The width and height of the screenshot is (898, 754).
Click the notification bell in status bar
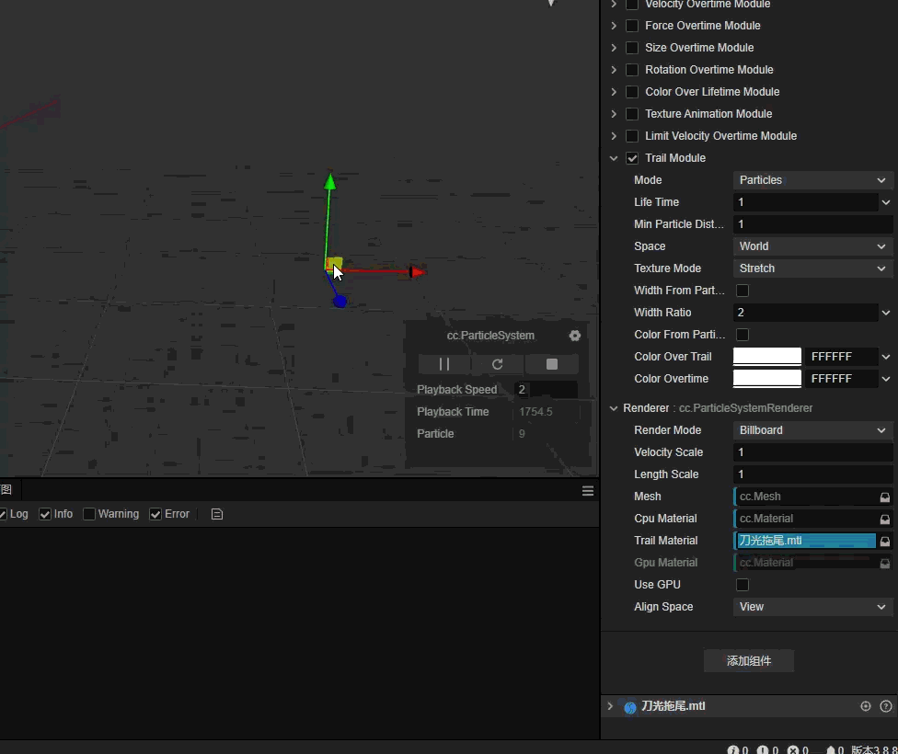point(831,749)
